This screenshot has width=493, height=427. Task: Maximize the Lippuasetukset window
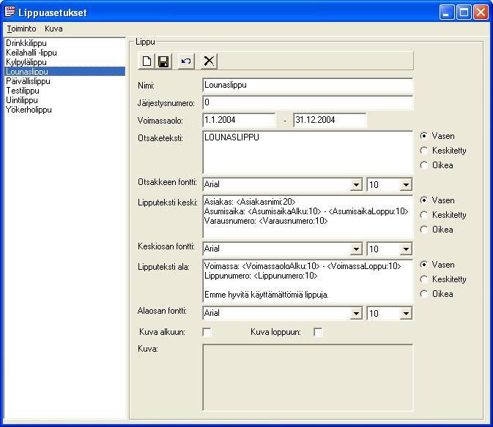pos(464,12)
